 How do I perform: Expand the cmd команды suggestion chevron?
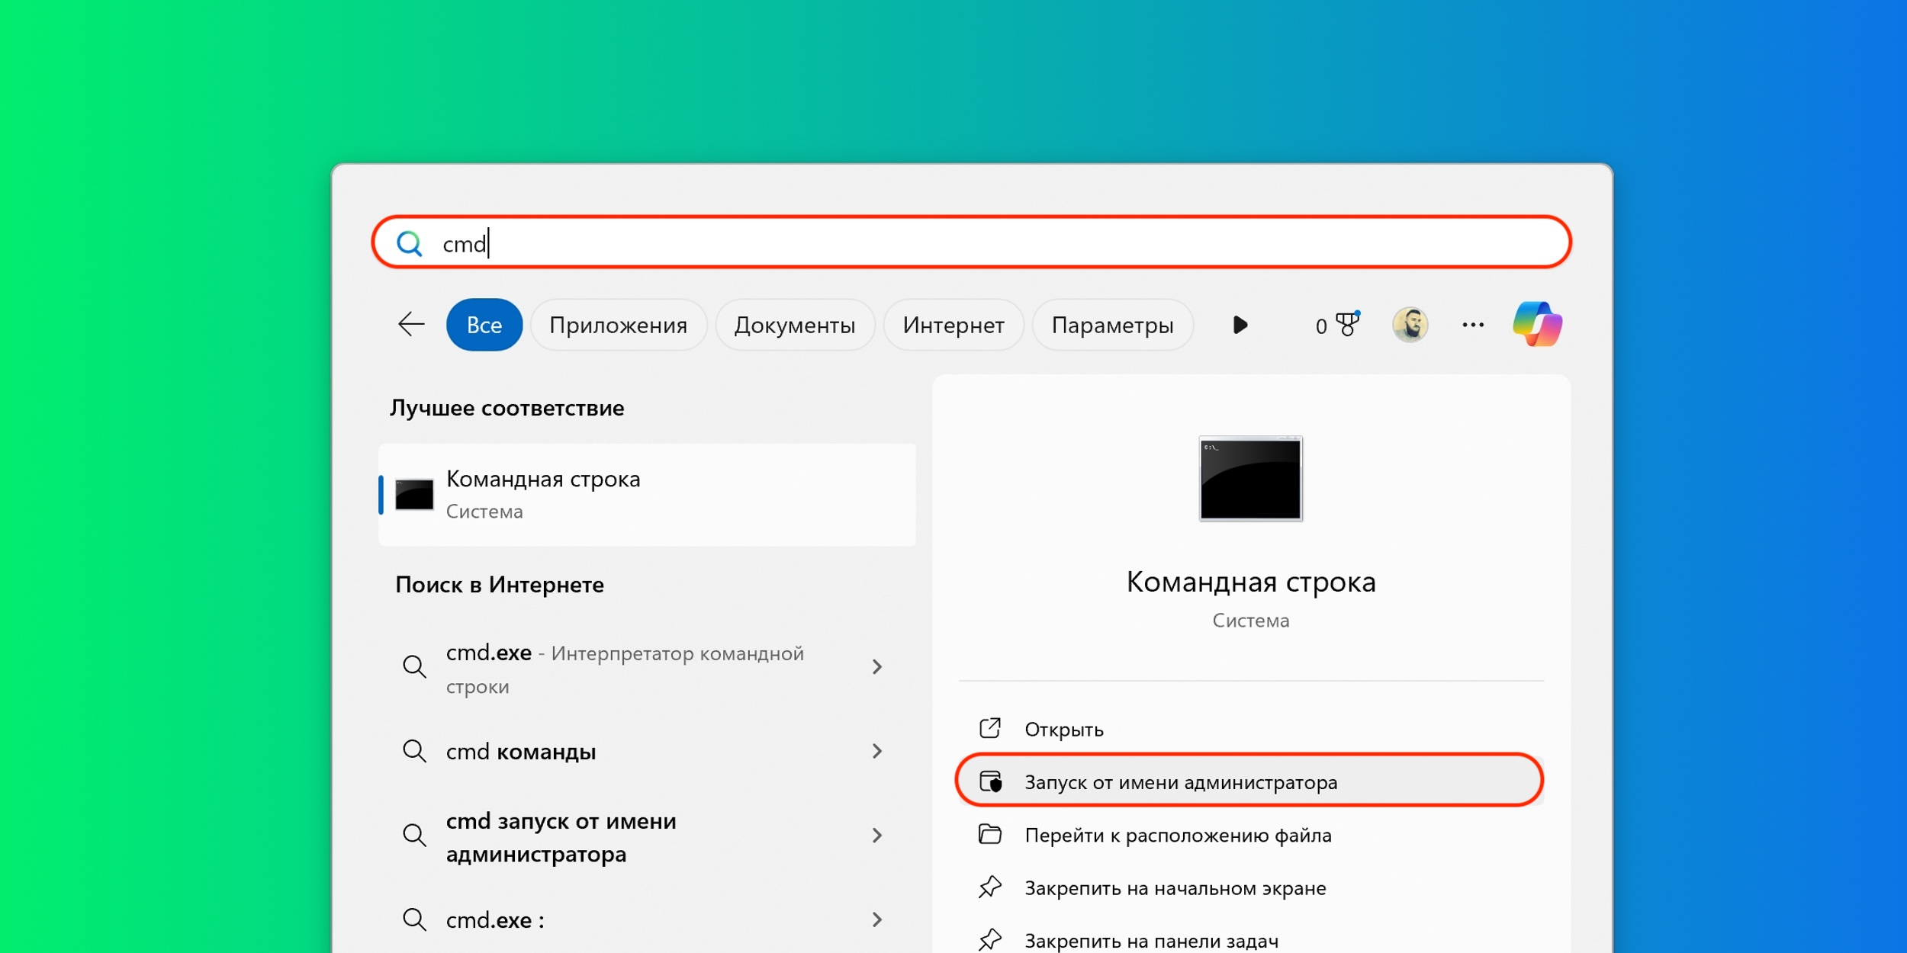877,751
